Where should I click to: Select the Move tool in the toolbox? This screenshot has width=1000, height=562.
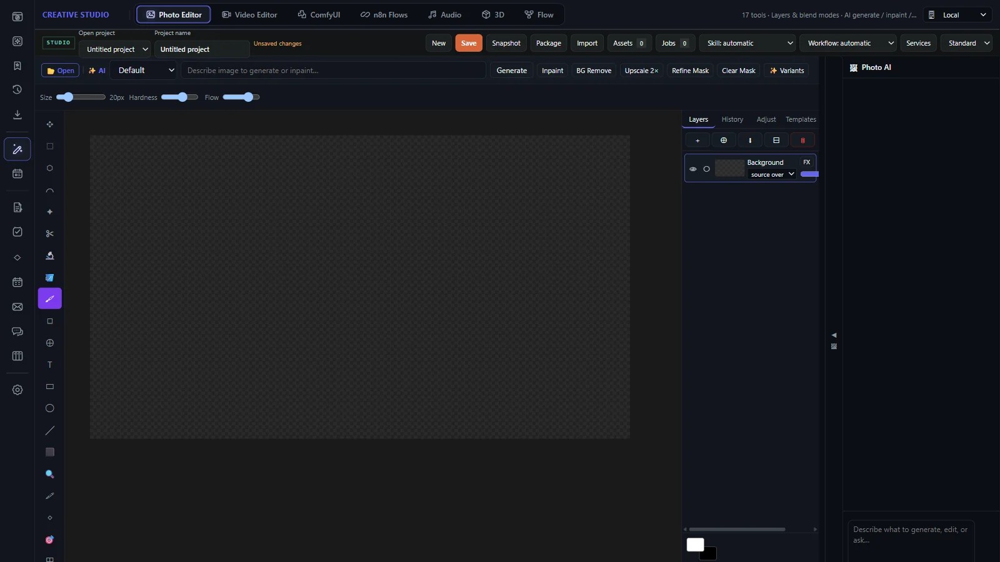[50, 124]
